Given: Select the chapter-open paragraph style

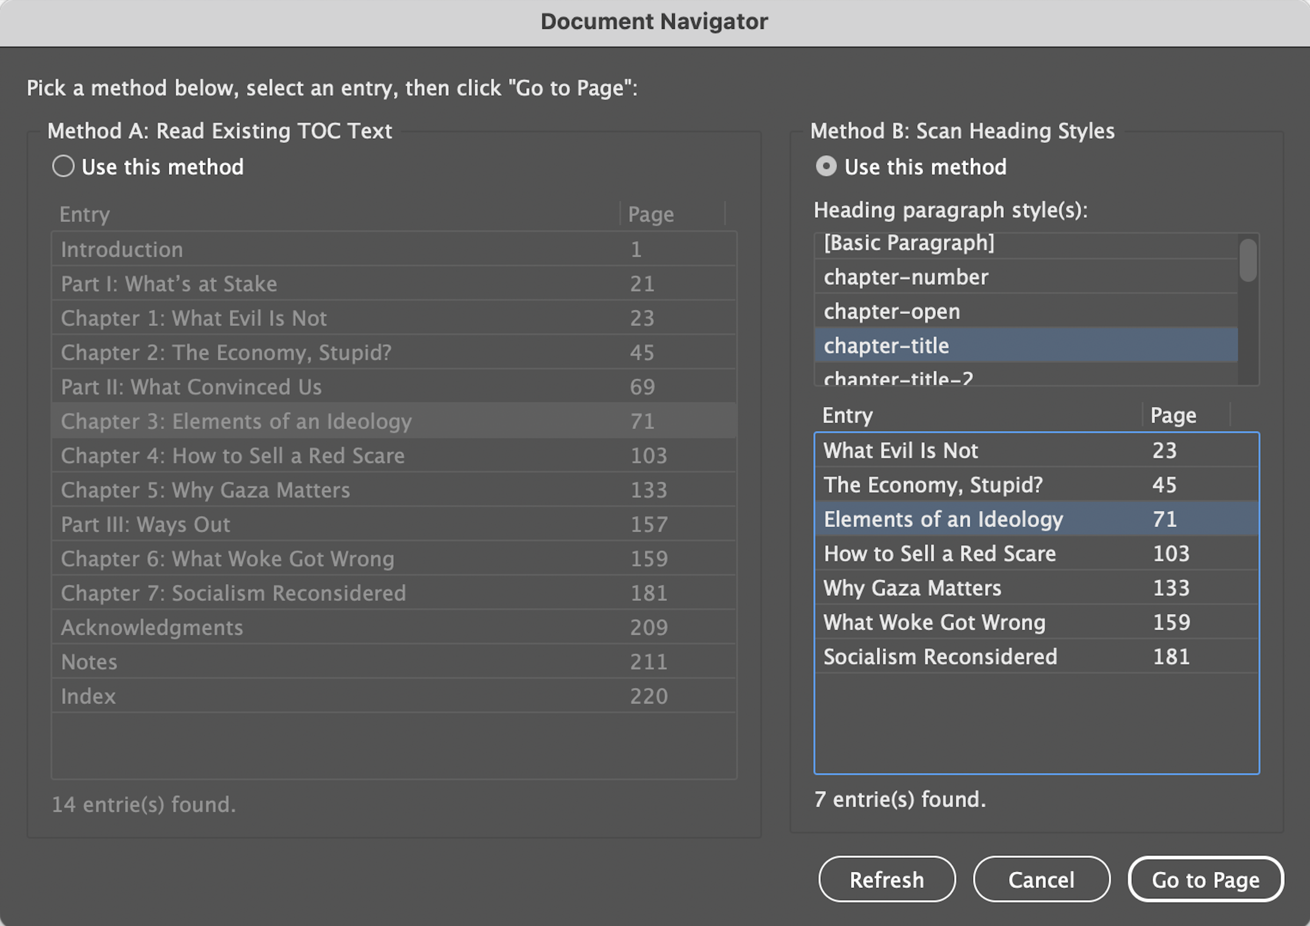Looking at the screenshot, I should tap(1026, 311).
